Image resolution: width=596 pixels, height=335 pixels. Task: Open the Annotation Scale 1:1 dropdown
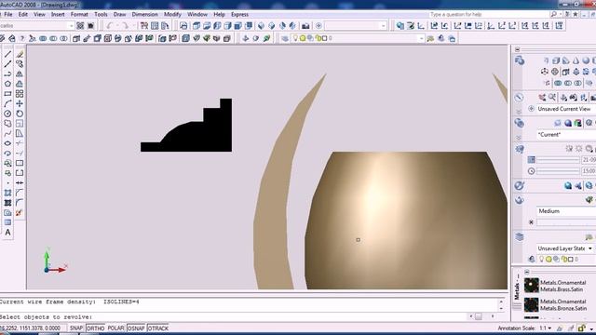(x=544, y=328)
